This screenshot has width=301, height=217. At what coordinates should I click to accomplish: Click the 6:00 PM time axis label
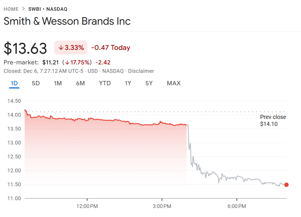pos(236,206)
